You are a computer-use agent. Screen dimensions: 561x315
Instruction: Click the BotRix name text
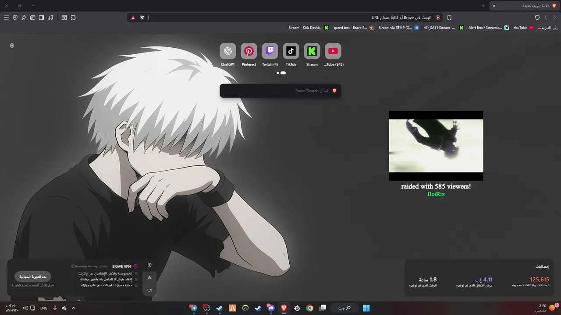[436, 194]
